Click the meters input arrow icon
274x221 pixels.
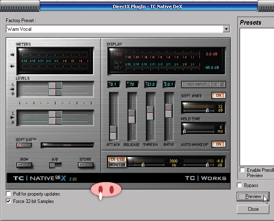click(x=12, y=55)
